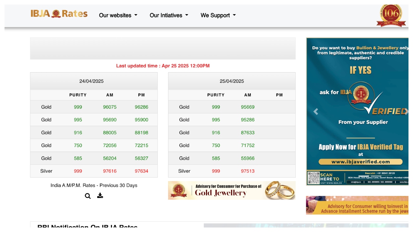The width and height of the screenshot is (413, 232).
Task: Click the QR code in the advertisement
Action: (313, 178)
